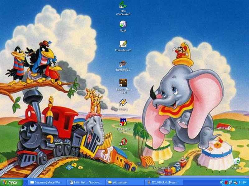Viewport: 249px width, 186px height.
Task: Switch to абстракция folder taskbar button
Action: tap(125, 182)
